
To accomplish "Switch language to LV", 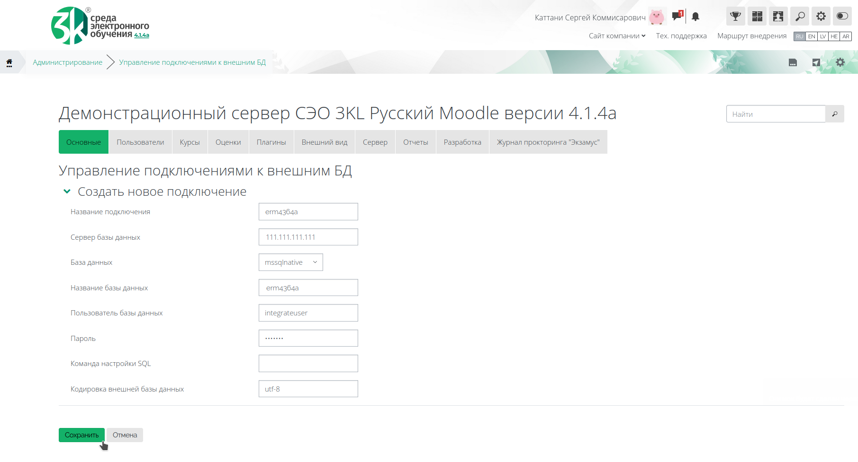I will pos(823,36).
